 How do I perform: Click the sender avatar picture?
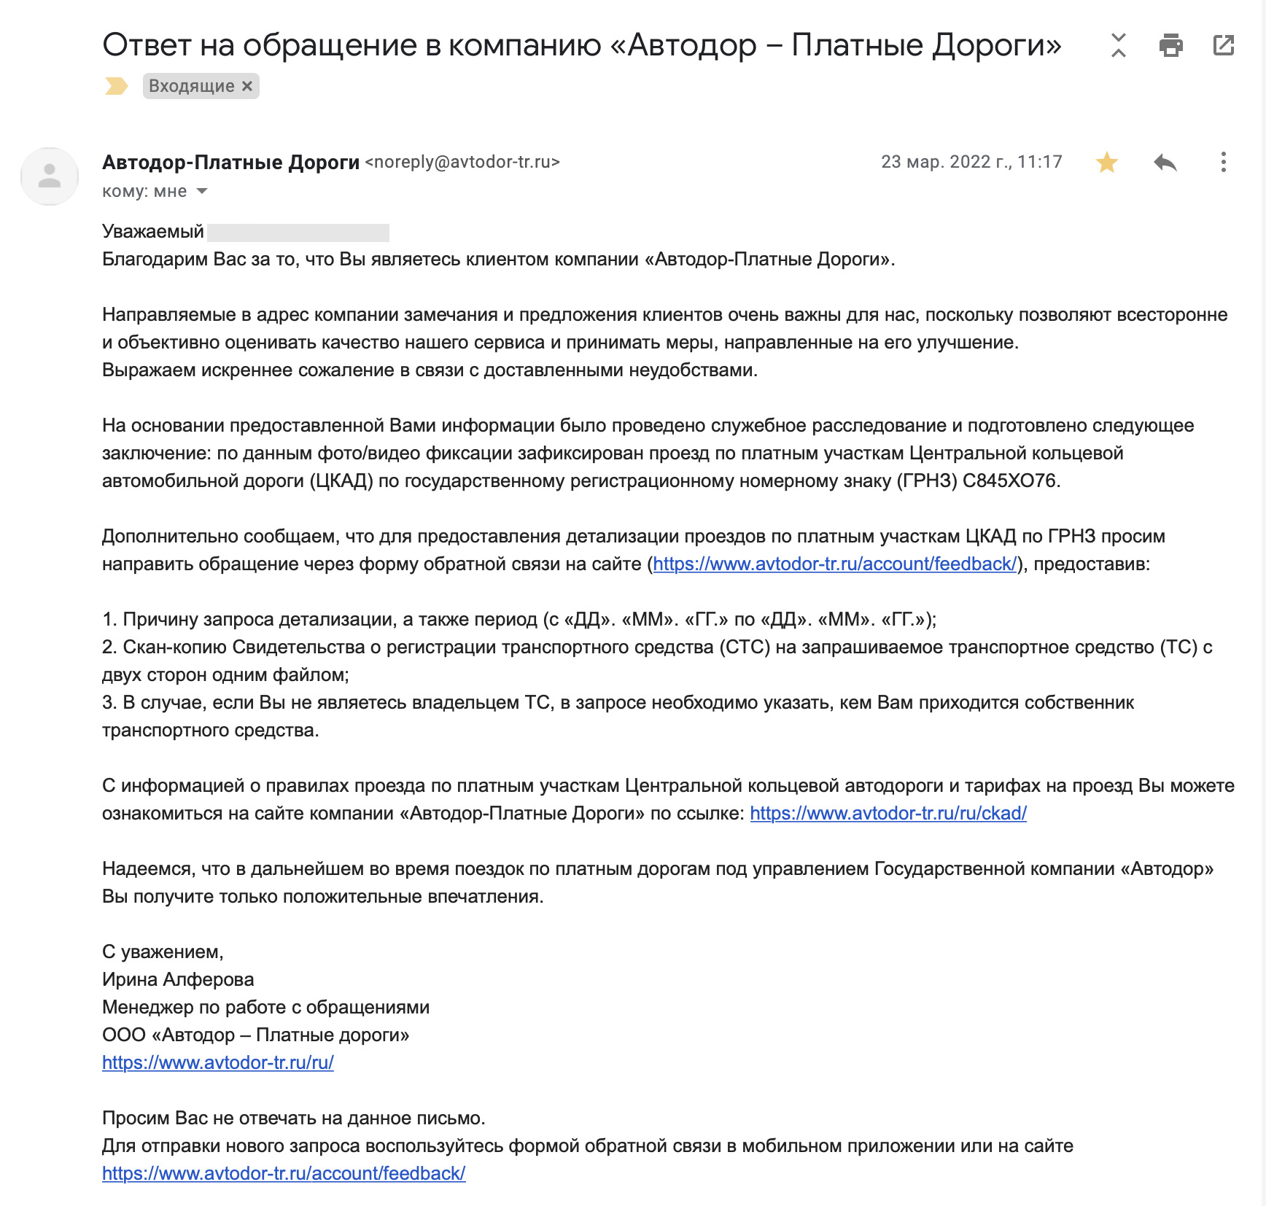[50, 176]
